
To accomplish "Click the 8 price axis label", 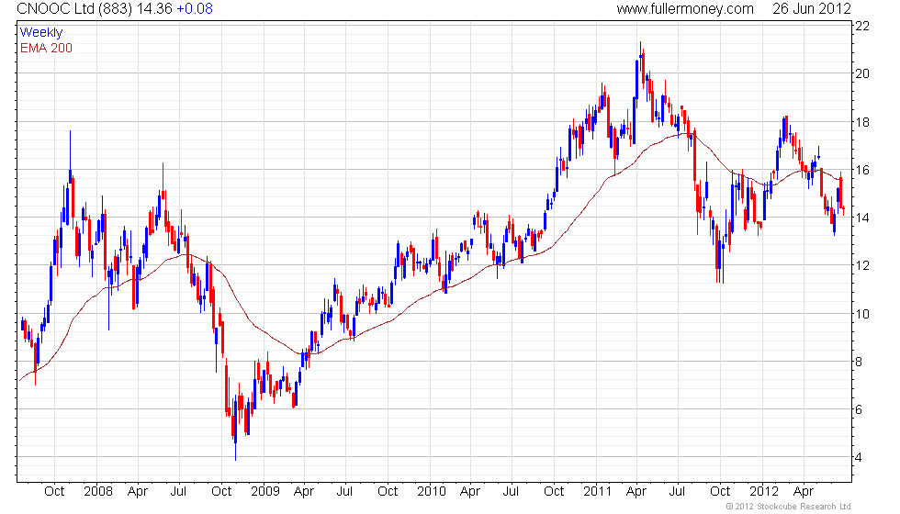I will click(859, 362).
